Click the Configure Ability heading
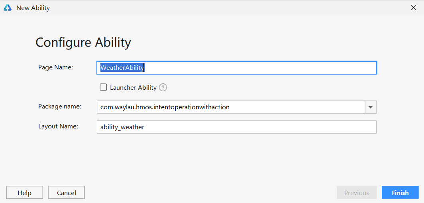This screenshot has width=424, height=203. click(83, 42)
